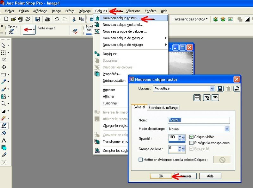Click the save preset floppy icon in dialog
Viewport: 253px width, 188px height.
click(220, 89)
